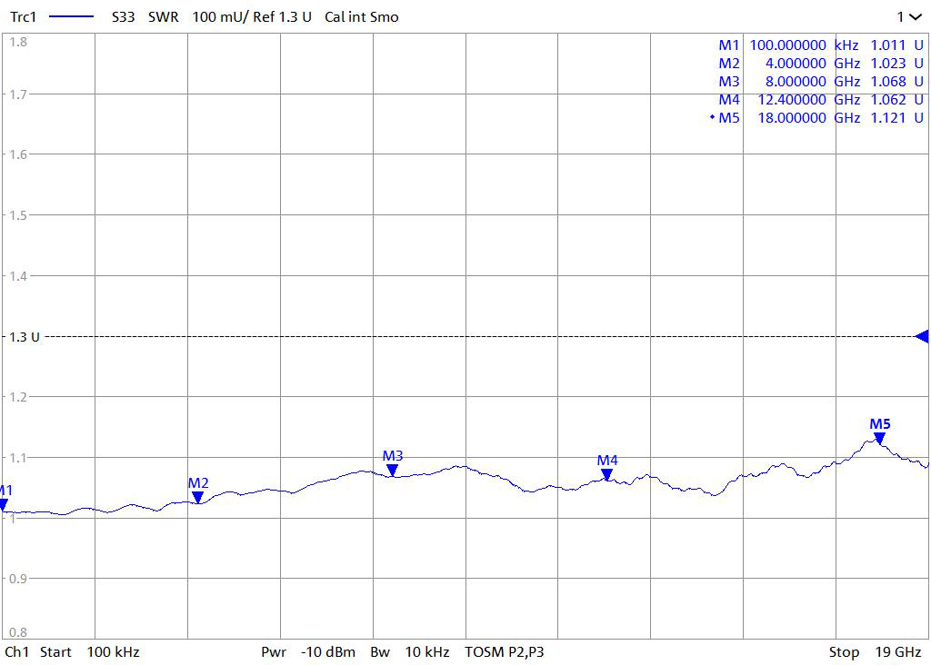Click the Trc1 trace label
Image resolution: width=931 pixels, height=665 pixels.
coord(23,17)
